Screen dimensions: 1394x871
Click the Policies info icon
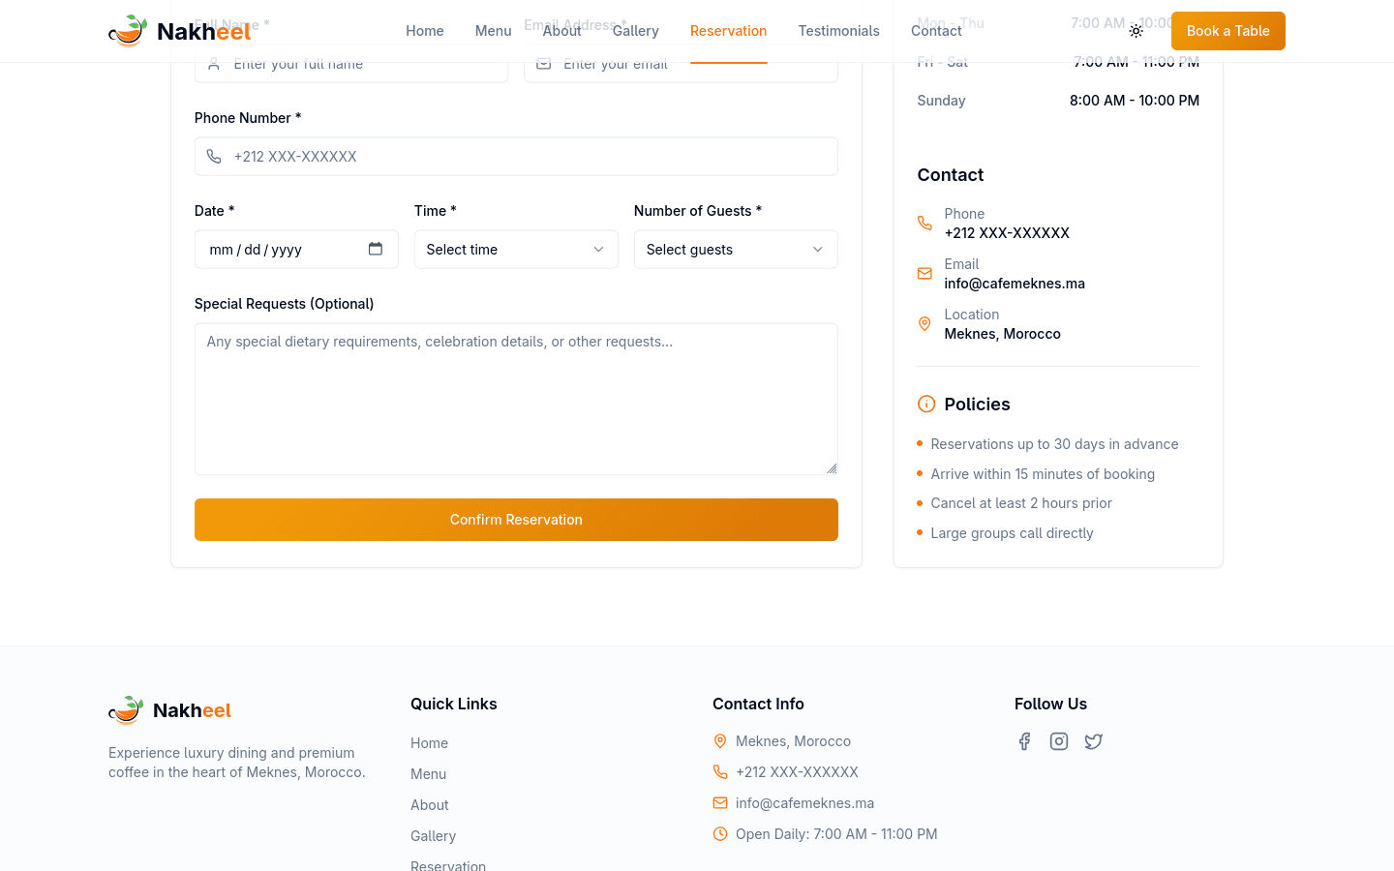926,405
